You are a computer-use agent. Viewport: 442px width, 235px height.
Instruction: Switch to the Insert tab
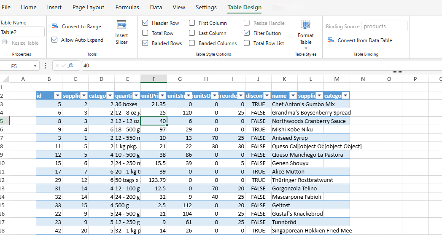[x=54, y=7]
